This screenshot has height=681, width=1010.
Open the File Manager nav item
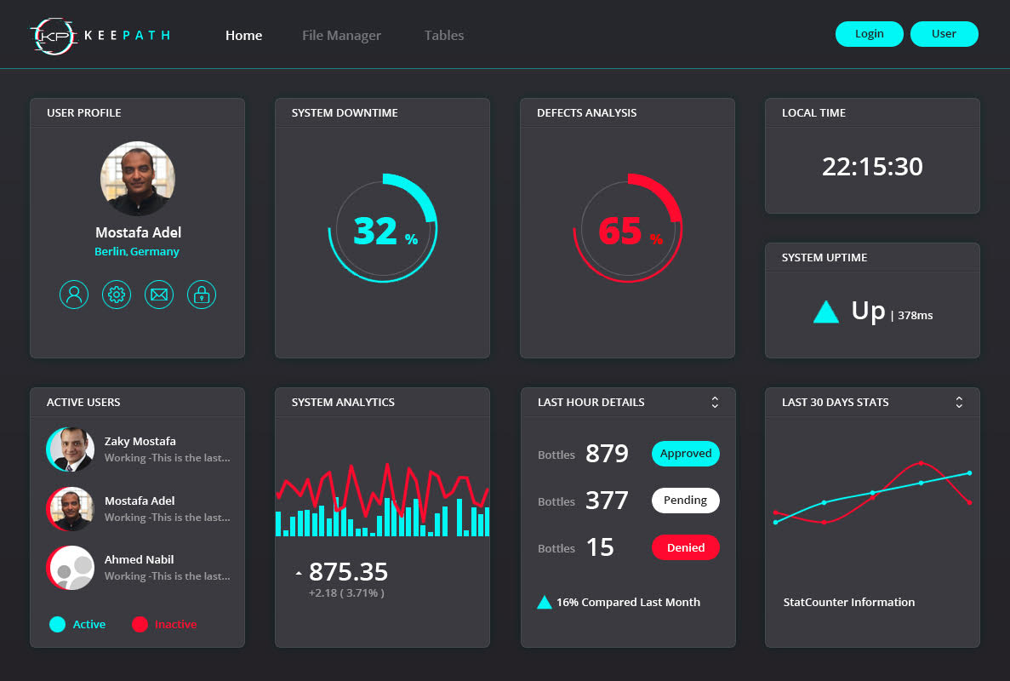pos(341,36)
